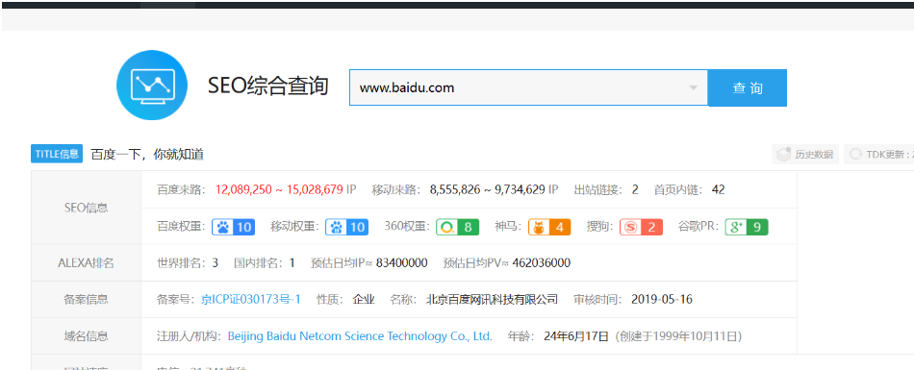Click the 神马 weight badge showing 4
The width and height of the screenshot is (914, 370).
coord(549,227)
